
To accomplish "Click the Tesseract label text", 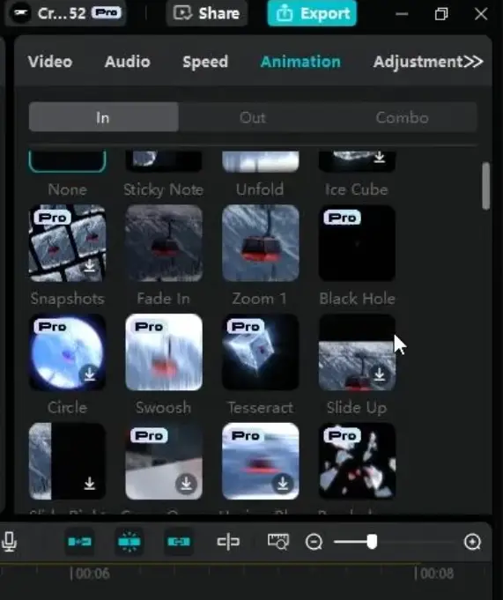I will pyautogui.click(x=261, y=408).
